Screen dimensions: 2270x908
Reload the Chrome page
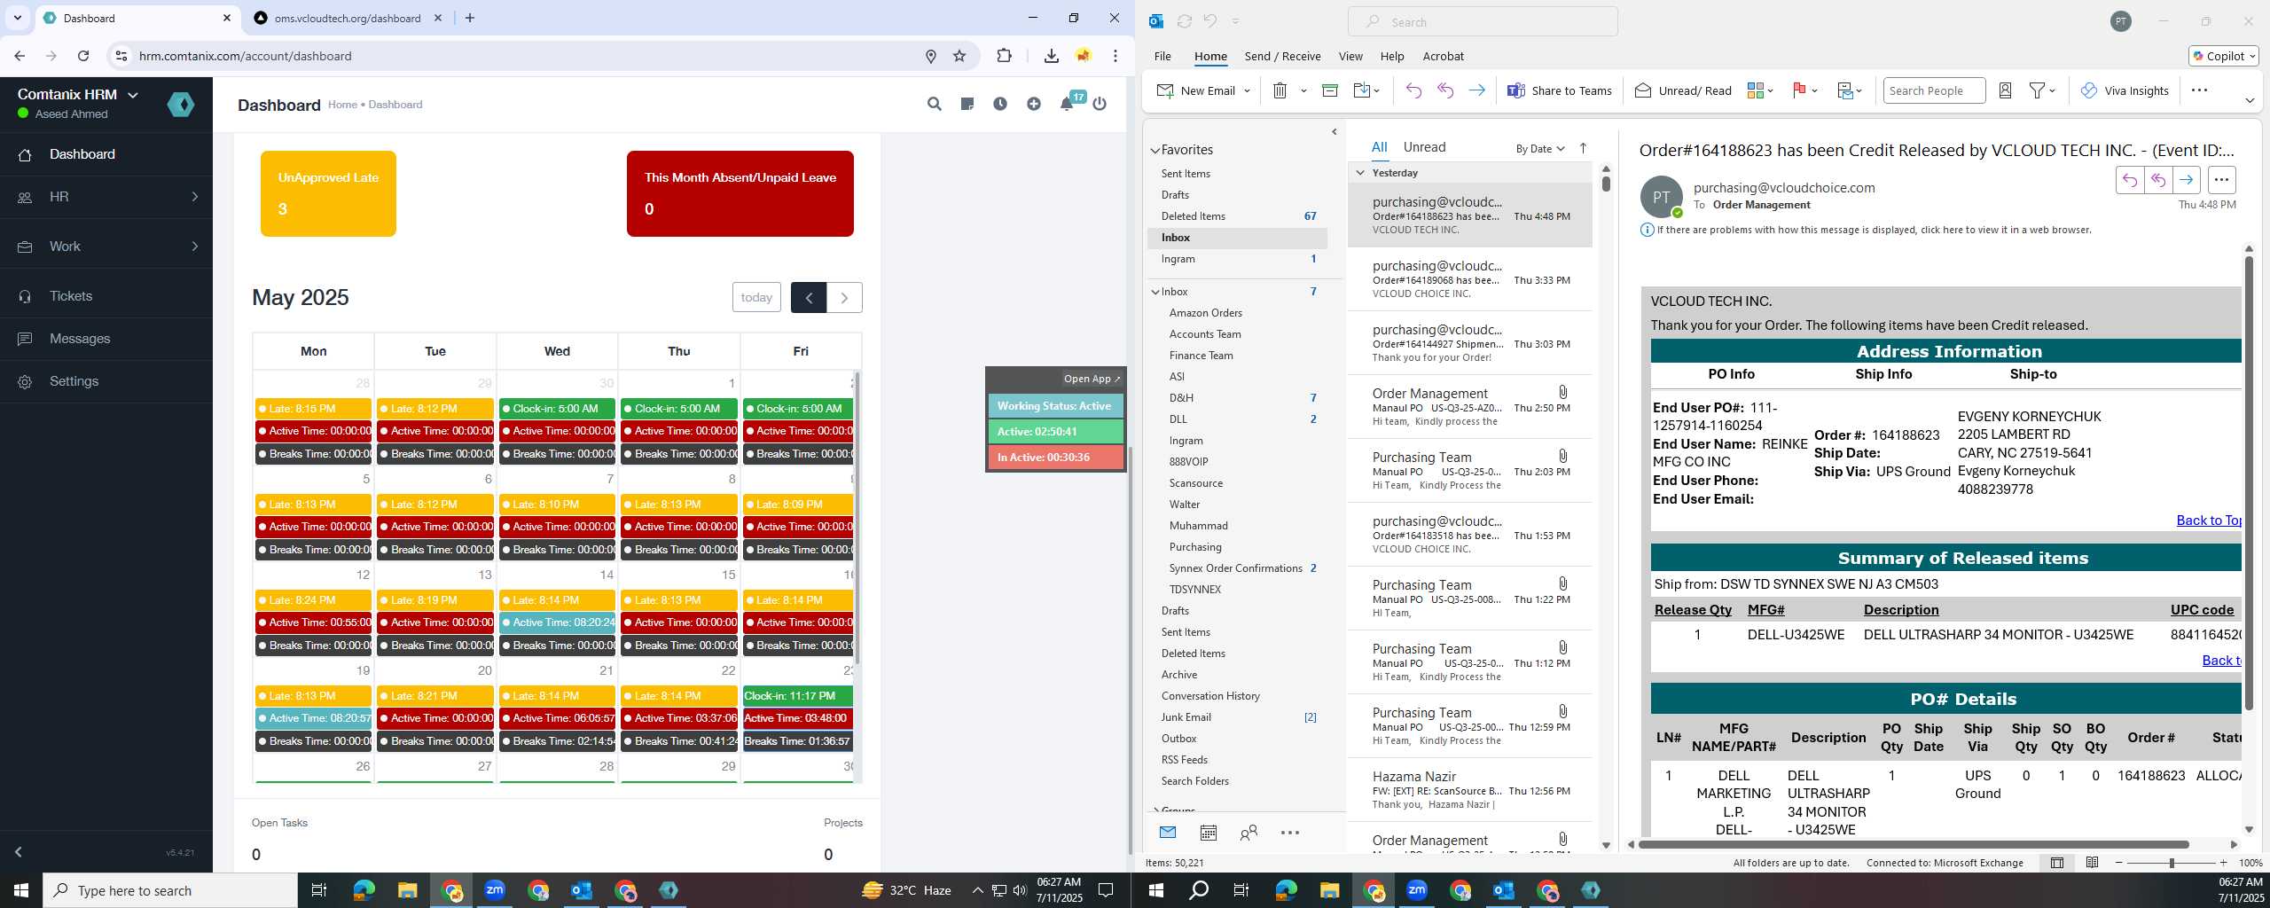click(83, 56)
